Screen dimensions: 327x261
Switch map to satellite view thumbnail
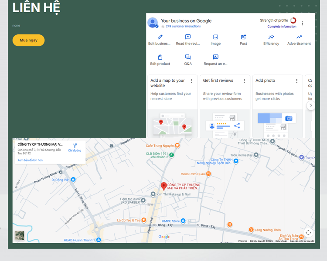20,236
